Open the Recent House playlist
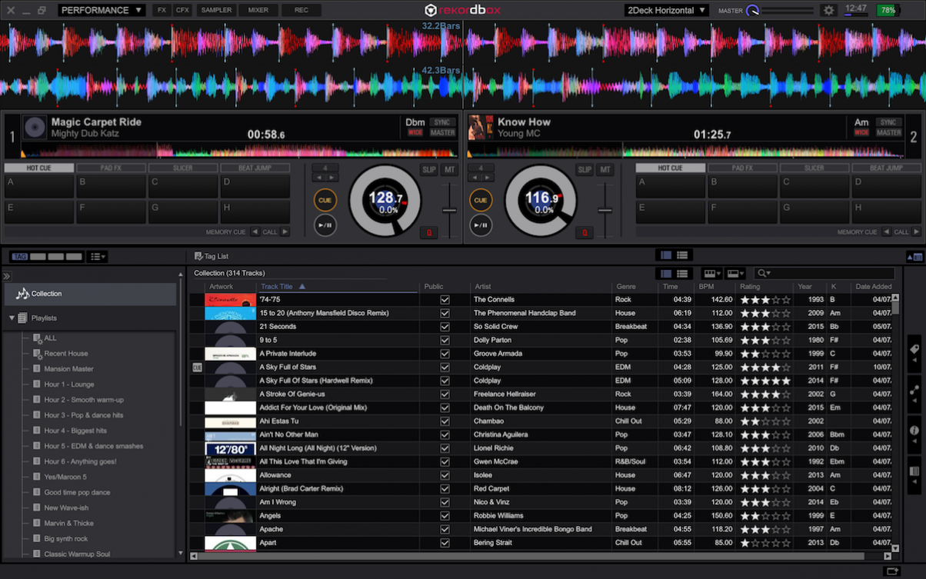 tap(65, 354)
